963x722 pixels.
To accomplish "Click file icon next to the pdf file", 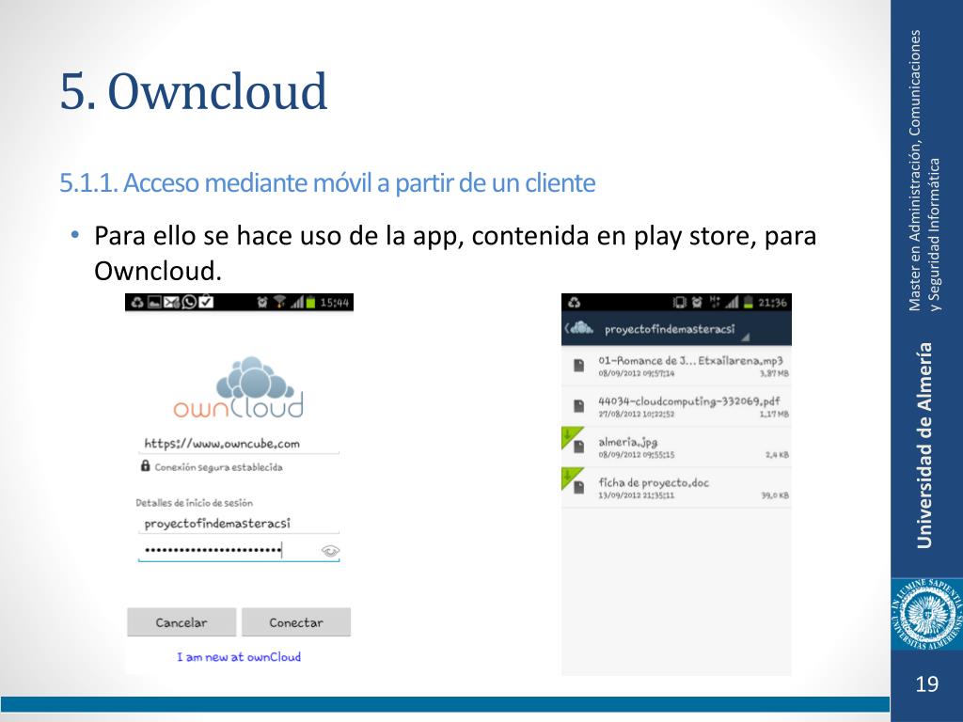I will click(x=578, y=406).
